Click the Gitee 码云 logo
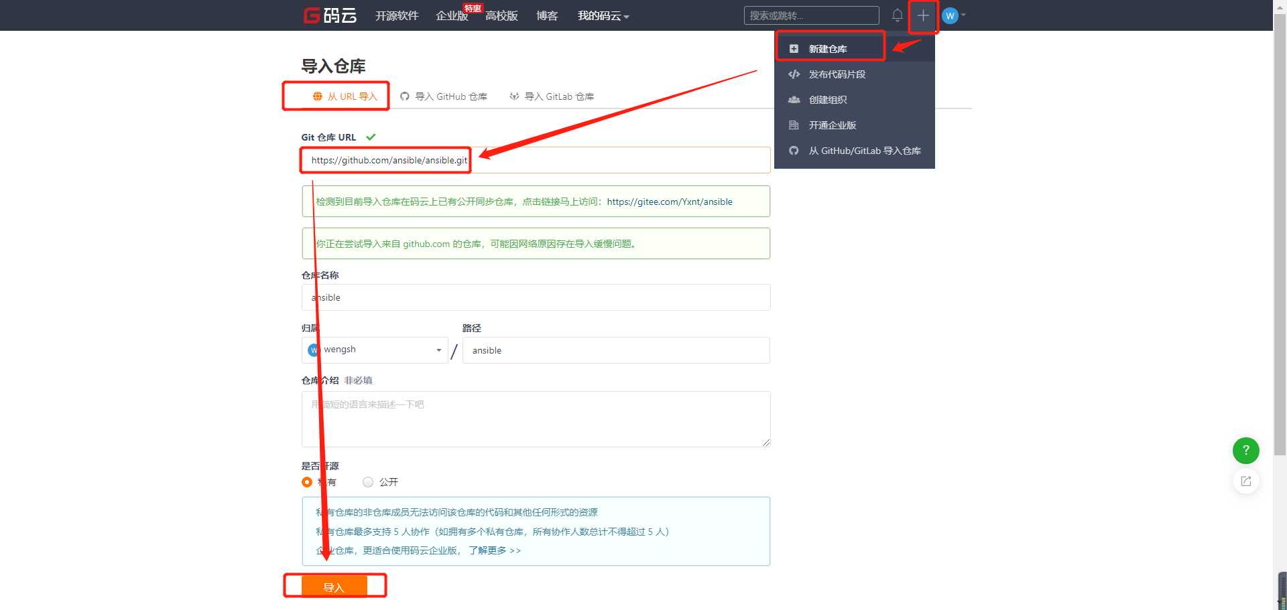The image size is (1287, 610). [330, 15]
